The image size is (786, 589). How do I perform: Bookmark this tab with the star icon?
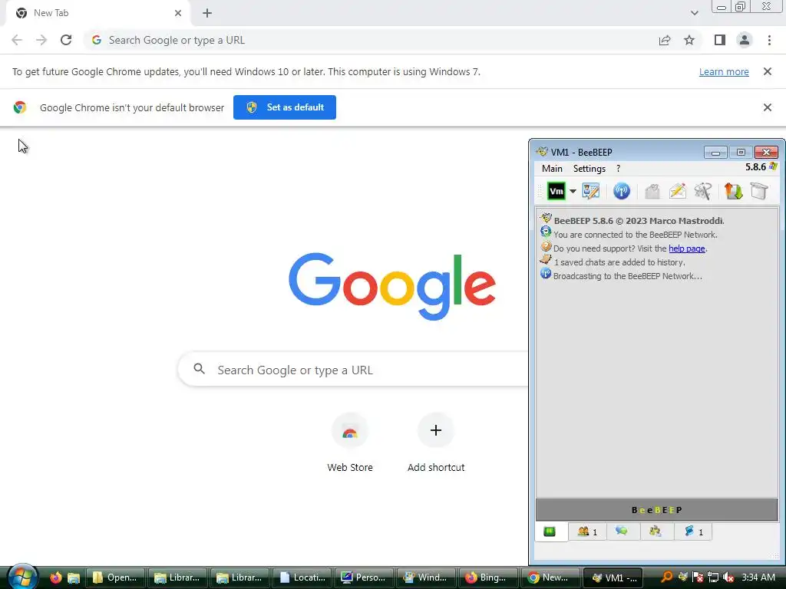point(689,40)
